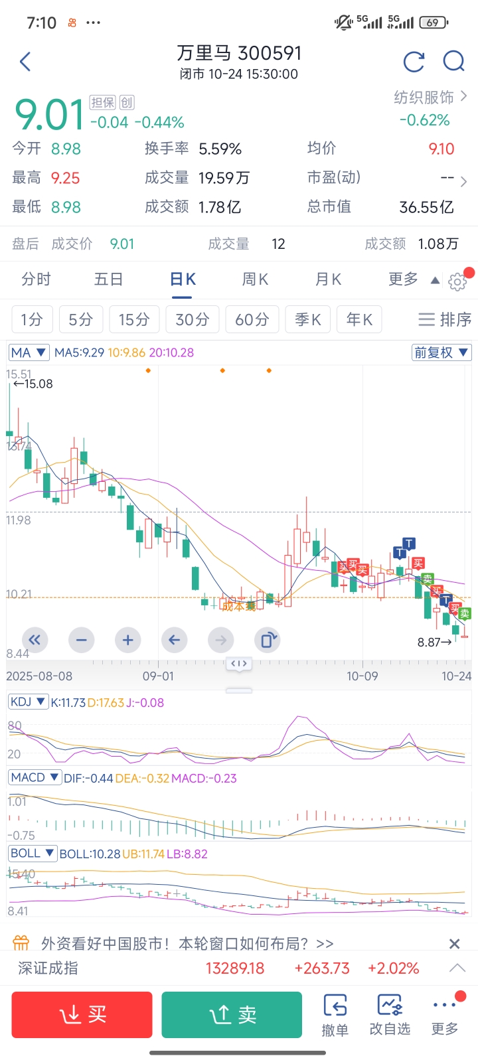Switch to the 周K tab
Image resolution: width=478 pixels, height=1062 pixels.
pyautogui.click(x=255, y=279)
